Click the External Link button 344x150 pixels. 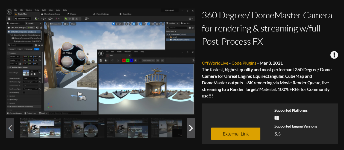point(236,134)
